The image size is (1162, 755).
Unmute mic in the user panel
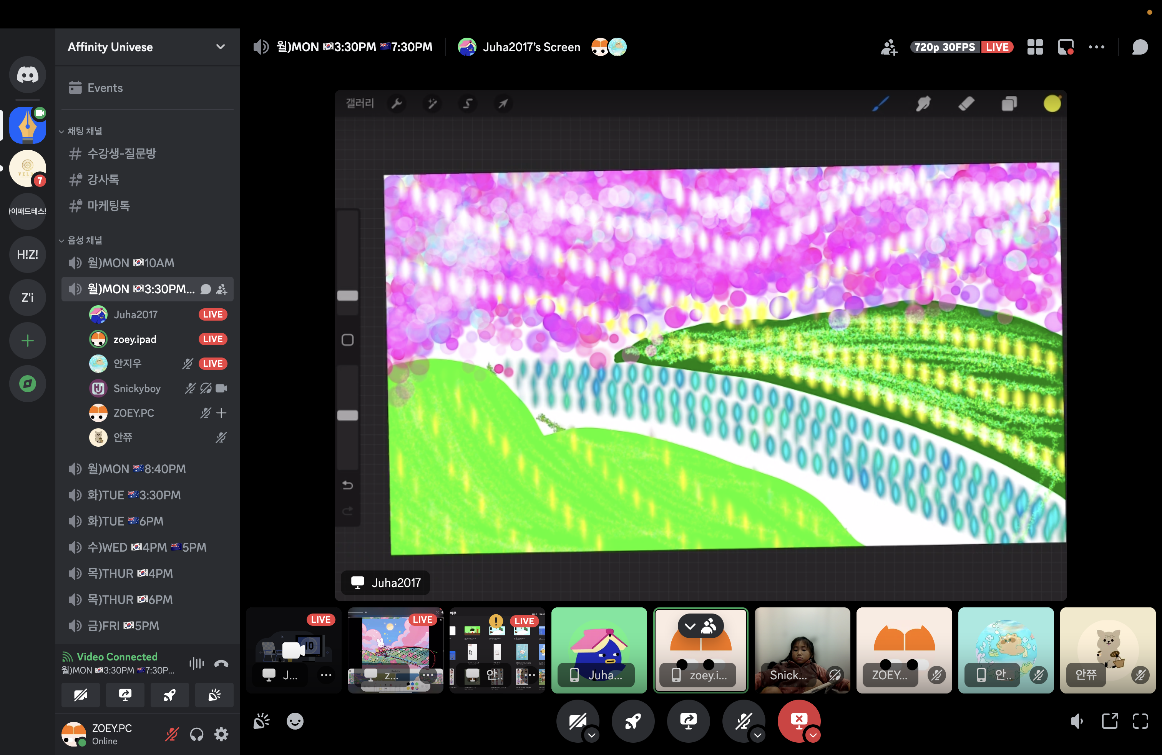tap(171, 734)
